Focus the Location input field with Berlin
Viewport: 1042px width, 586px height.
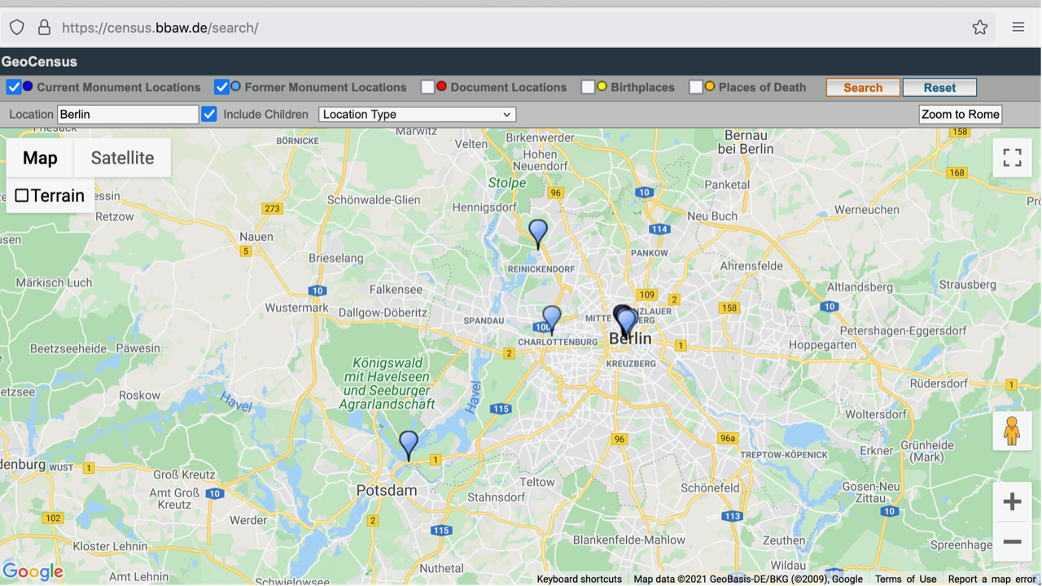pos(128,114)
